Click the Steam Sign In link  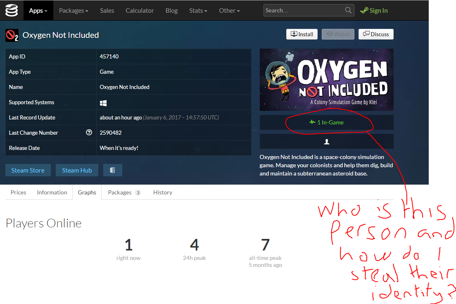374,11
